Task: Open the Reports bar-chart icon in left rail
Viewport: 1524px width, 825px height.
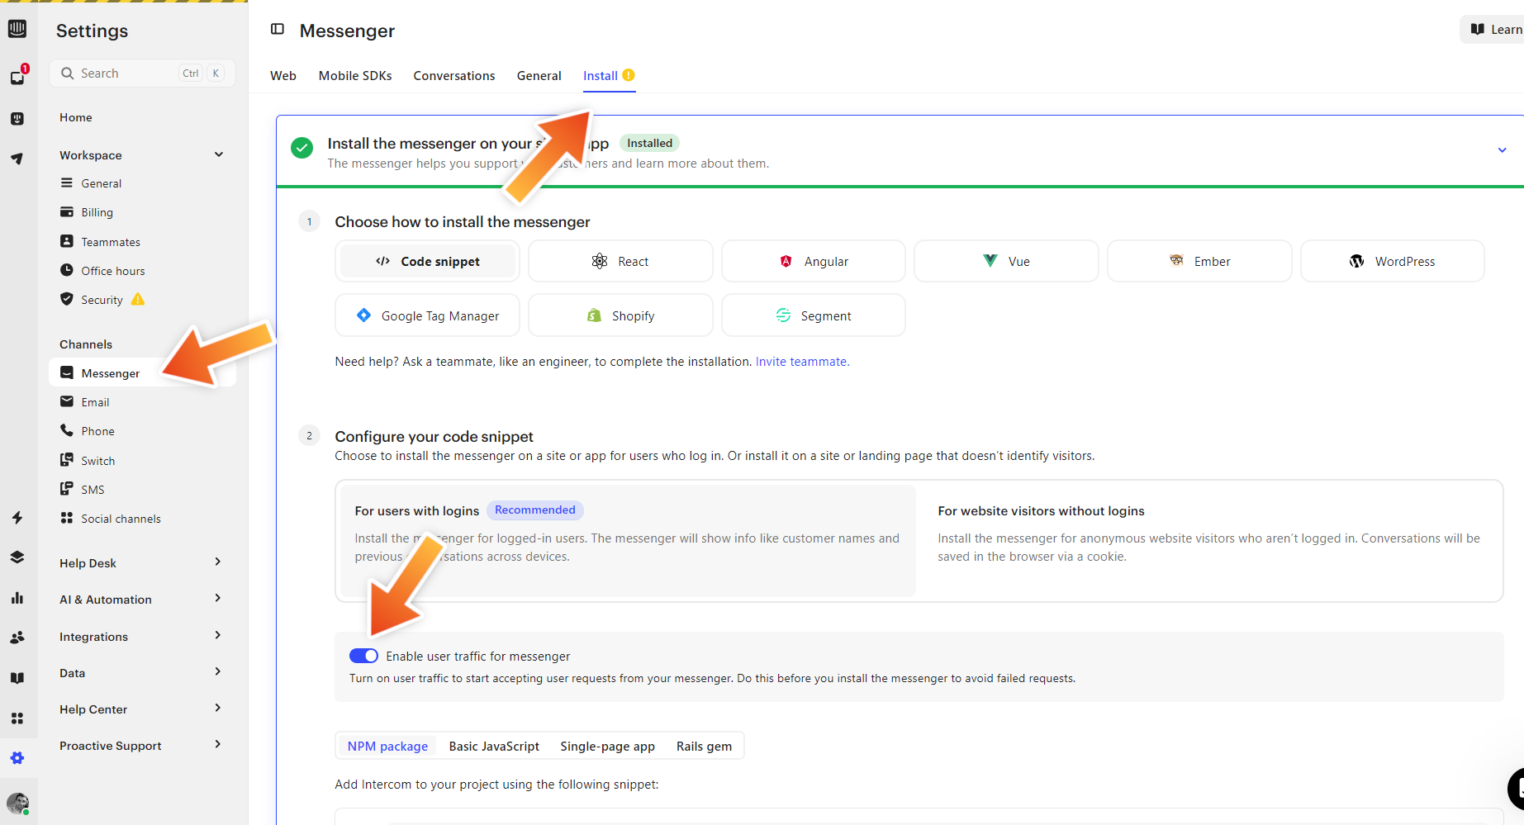Action: pyautogui.click(x=17, y=598)
